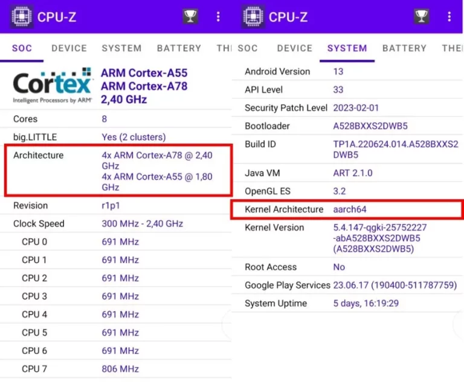Tap System Uptime '5 days, 16:19:29'
The width and height of the screenshot is (464, 382).
point(366,304)
